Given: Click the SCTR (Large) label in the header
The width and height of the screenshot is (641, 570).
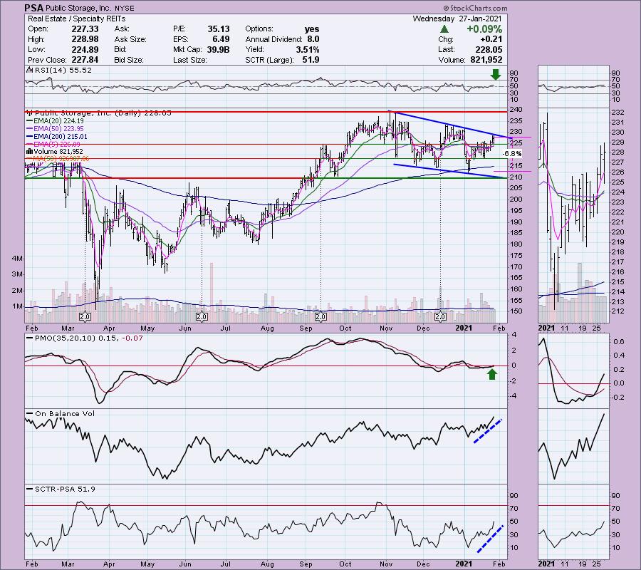Looking at the screenshot, I should 269,60.
